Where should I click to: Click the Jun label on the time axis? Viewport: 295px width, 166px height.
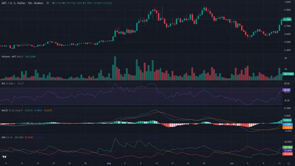point(232,163)
